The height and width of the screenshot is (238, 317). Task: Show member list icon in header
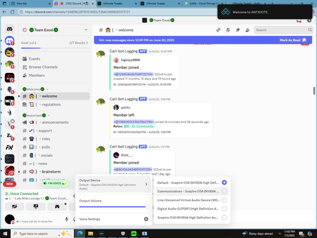click(x=247, y=30)
